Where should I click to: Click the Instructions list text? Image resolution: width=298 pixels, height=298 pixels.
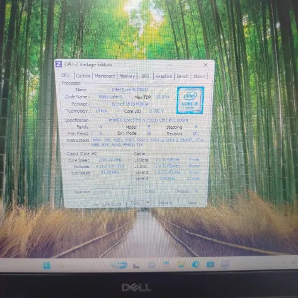(x=148, y=142)
